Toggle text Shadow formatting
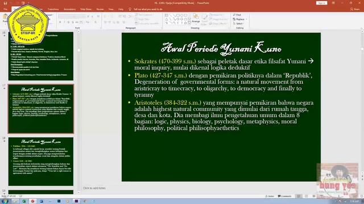364x204 pixels. point(73,22)
